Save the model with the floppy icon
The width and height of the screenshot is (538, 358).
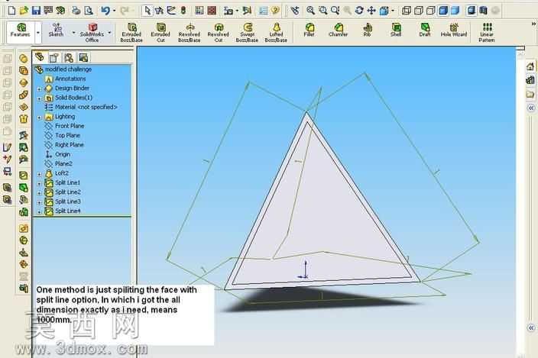[36, 11]
